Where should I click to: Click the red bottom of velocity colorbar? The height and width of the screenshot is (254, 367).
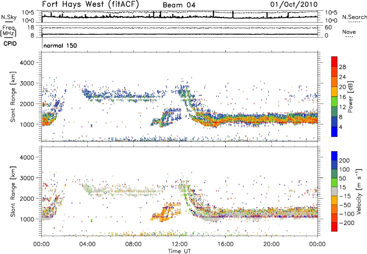coord(334,227)
